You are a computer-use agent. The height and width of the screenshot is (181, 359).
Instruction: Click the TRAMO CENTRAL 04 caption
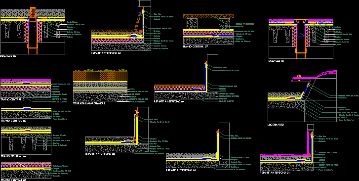[x=14, y=156]
